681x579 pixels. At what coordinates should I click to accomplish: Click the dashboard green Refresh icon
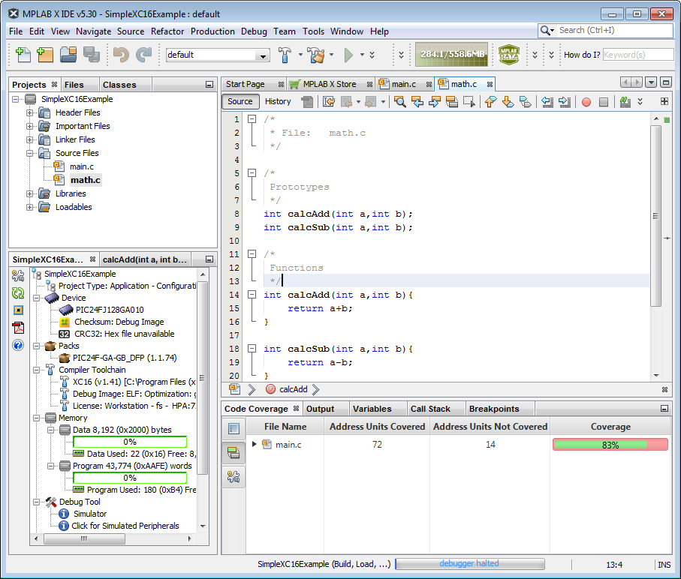18,292
